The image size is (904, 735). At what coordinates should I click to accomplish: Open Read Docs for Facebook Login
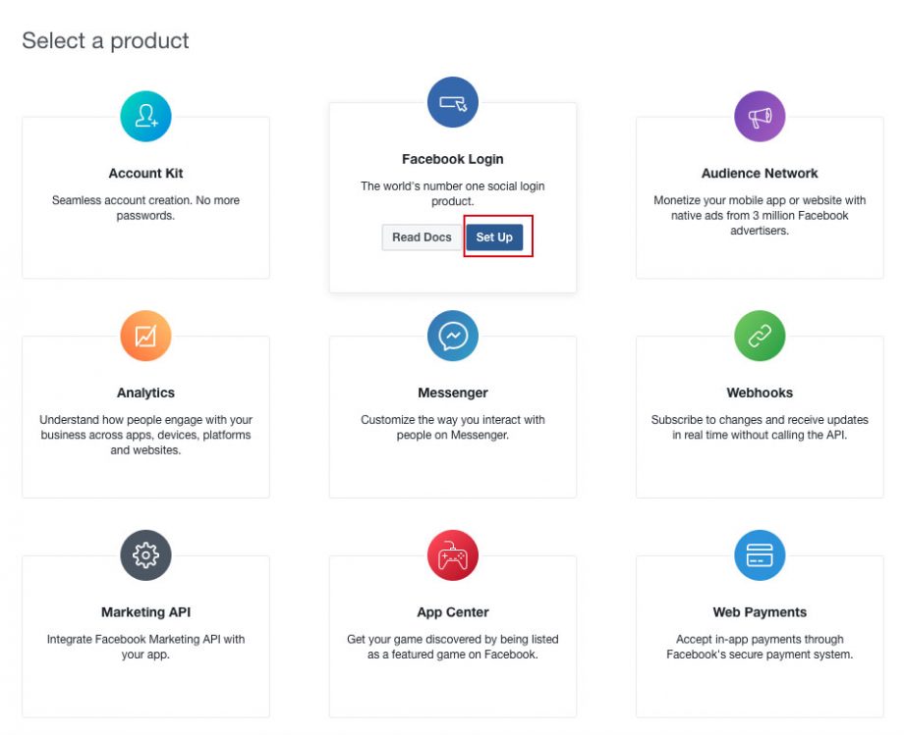(x=422, y=237)
